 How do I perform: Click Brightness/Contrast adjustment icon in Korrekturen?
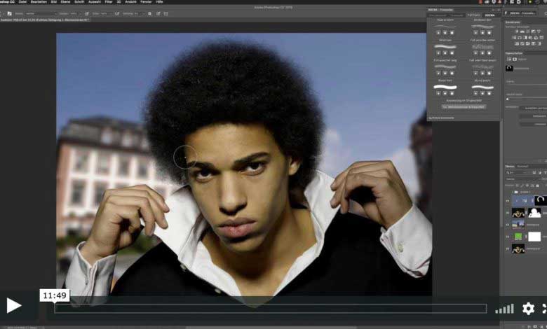pos(517,31)
